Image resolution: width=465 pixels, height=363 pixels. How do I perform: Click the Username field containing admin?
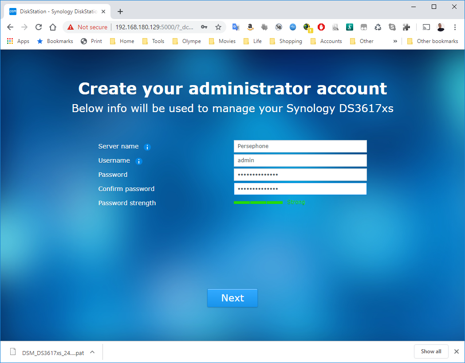coord(300,160)
